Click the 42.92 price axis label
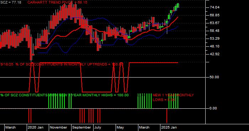Image resolution: width=249 pixels, height=131 pixels. 214,54
